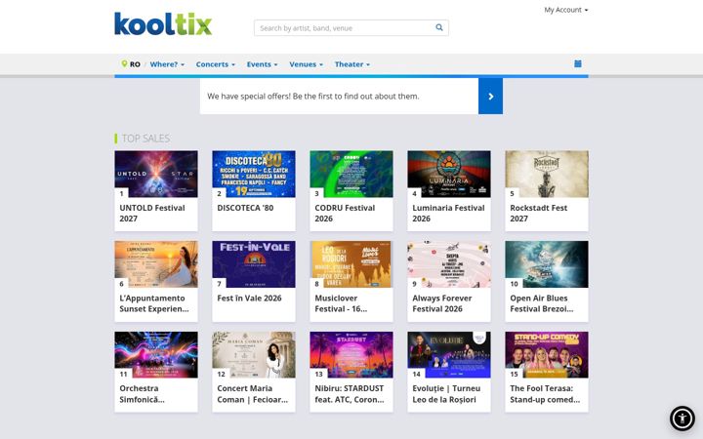Open the My Account dropdown

tap(565, 10)
